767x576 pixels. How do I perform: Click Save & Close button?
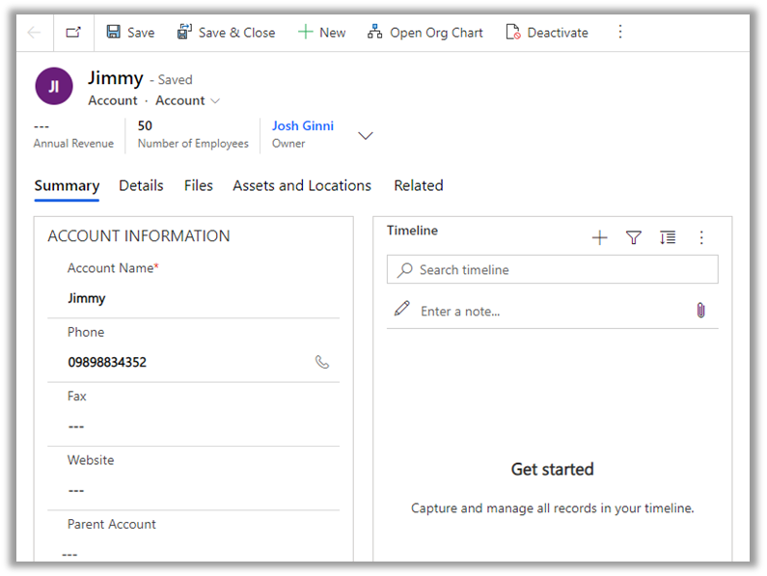tap(226, 33)
